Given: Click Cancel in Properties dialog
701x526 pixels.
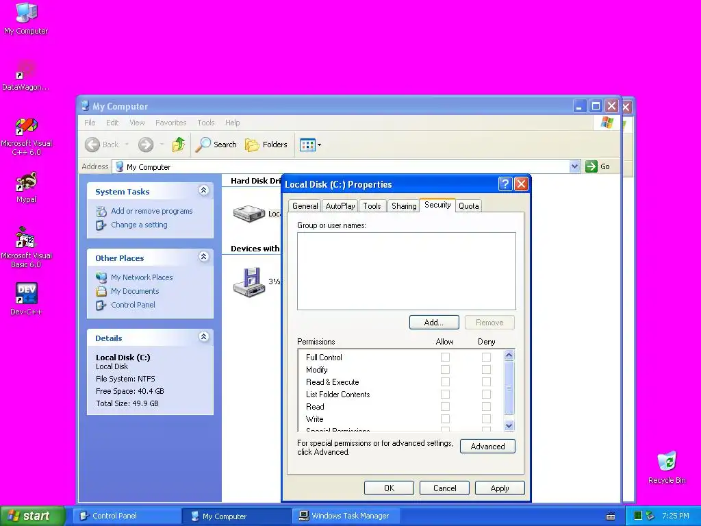Looking at the screenshot, I should (x=444, y=488).
